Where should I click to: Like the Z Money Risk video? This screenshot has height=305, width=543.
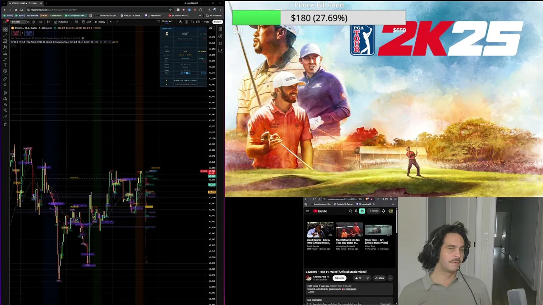358,278
